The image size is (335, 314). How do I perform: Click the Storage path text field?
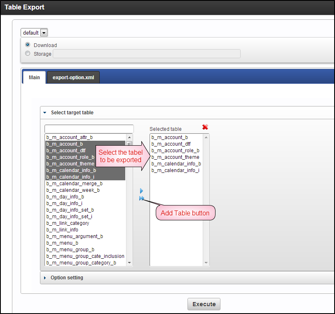146,54
